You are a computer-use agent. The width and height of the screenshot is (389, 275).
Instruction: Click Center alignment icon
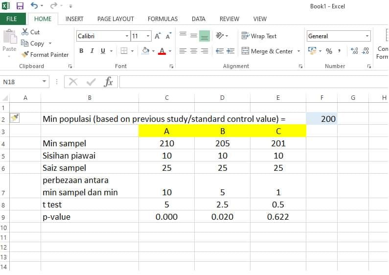(194, 51)
